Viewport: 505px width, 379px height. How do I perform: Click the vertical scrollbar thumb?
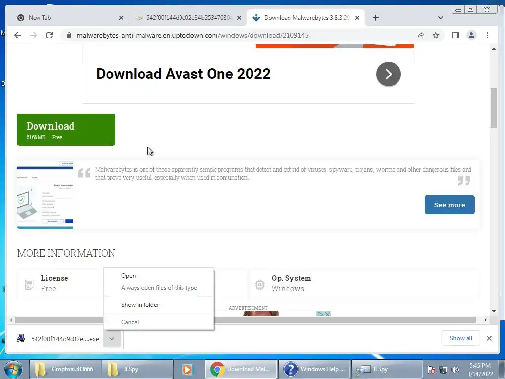pyautogui.click(x=494, y=108)
